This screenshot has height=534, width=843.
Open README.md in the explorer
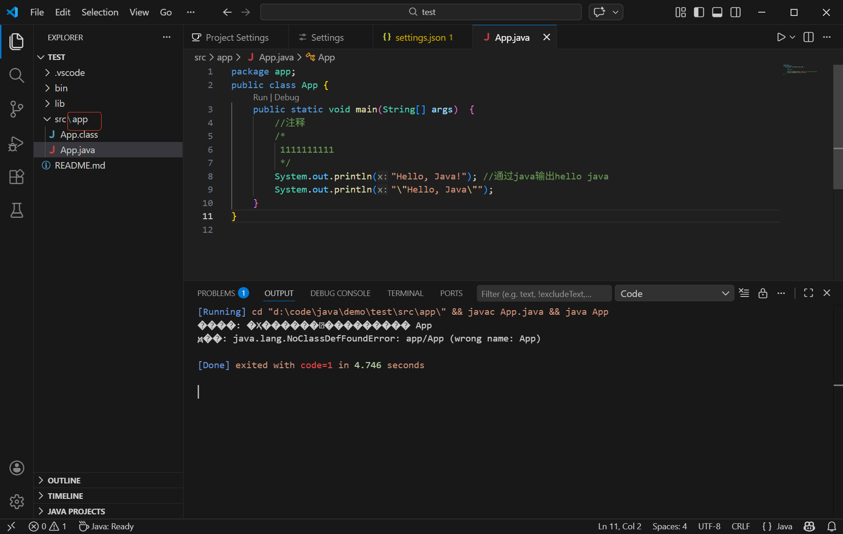108,165
